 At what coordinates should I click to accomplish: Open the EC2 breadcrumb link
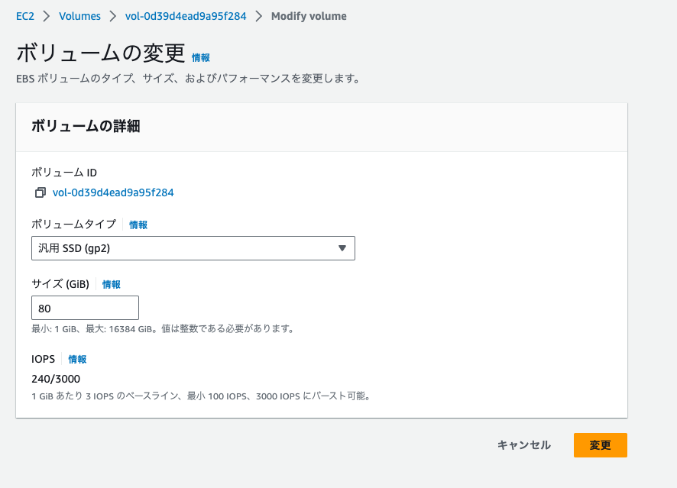pyautogui.click(x=25, y=16)
